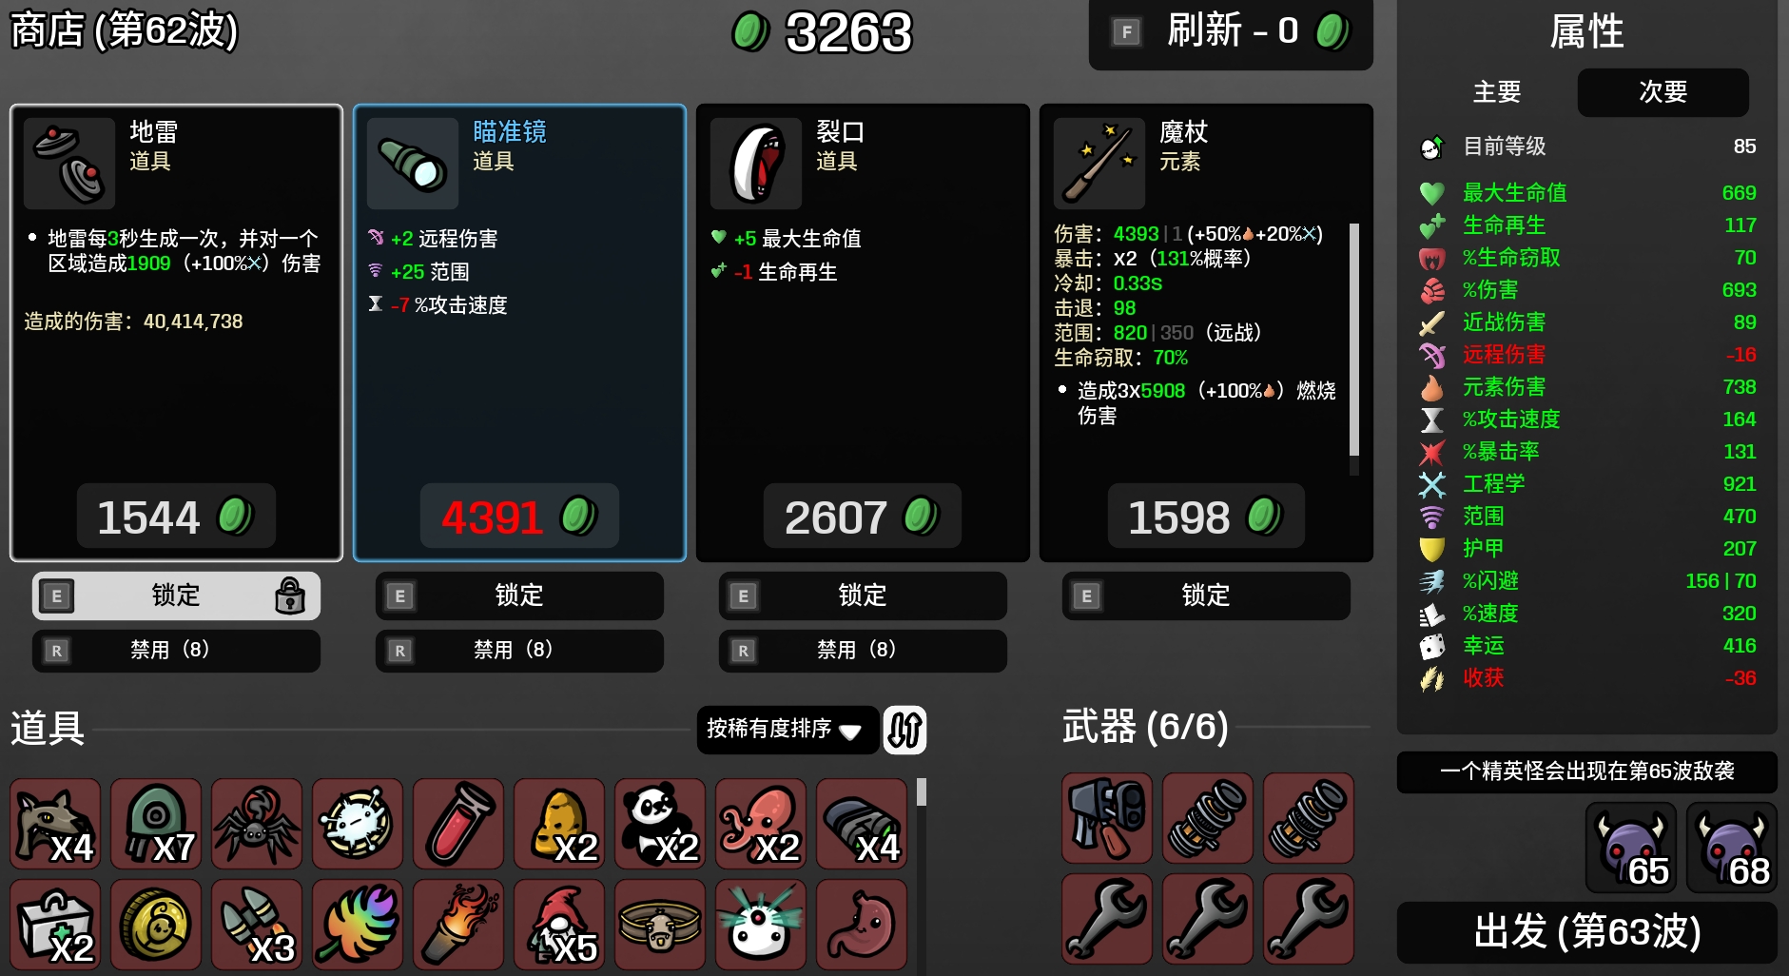Click the flaming torch item icon
The image size is (1789, 976).
tap(458, 924)
